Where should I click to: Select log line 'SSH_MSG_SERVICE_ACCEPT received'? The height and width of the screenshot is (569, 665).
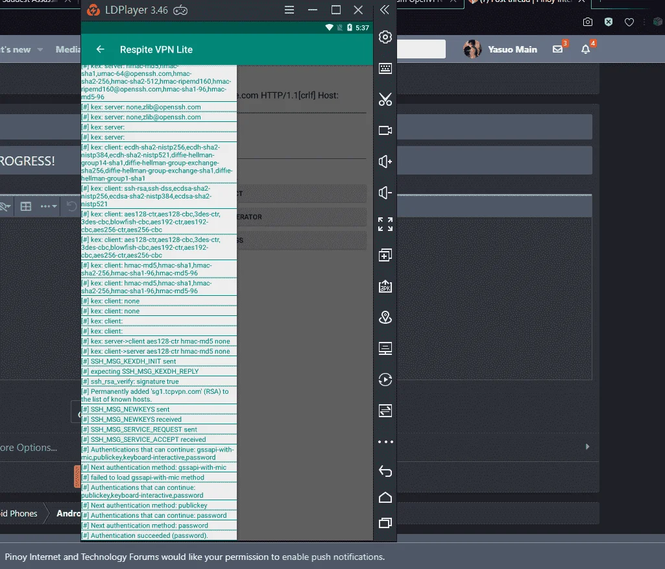158,440
